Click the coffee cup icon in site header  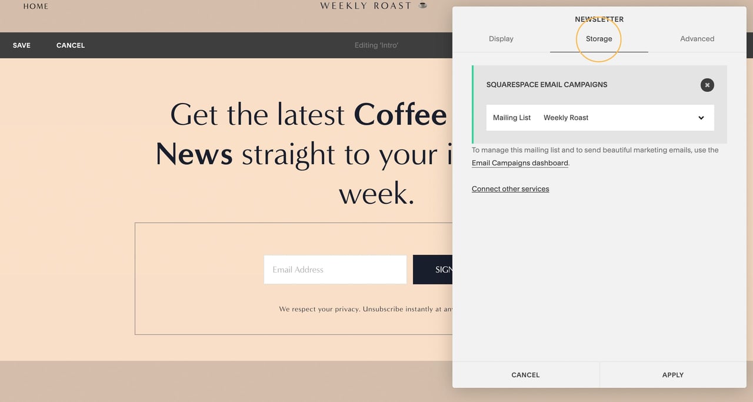tap(422, 5)
